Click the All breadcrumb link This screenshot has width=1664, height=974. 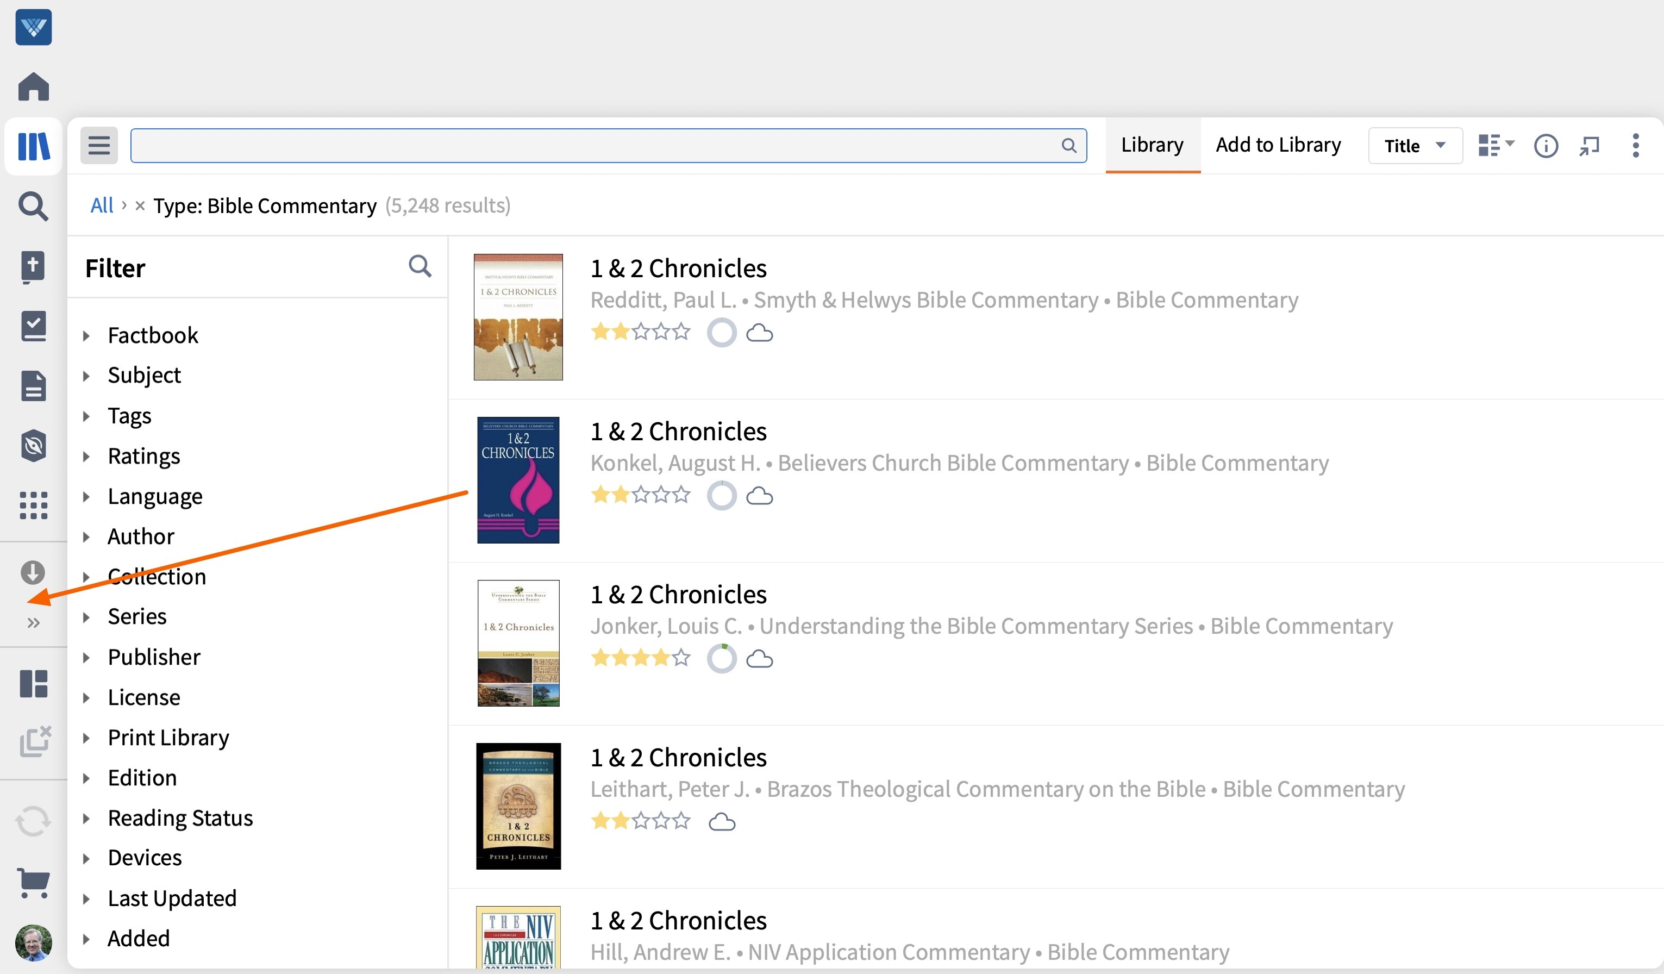pos(102,205)
